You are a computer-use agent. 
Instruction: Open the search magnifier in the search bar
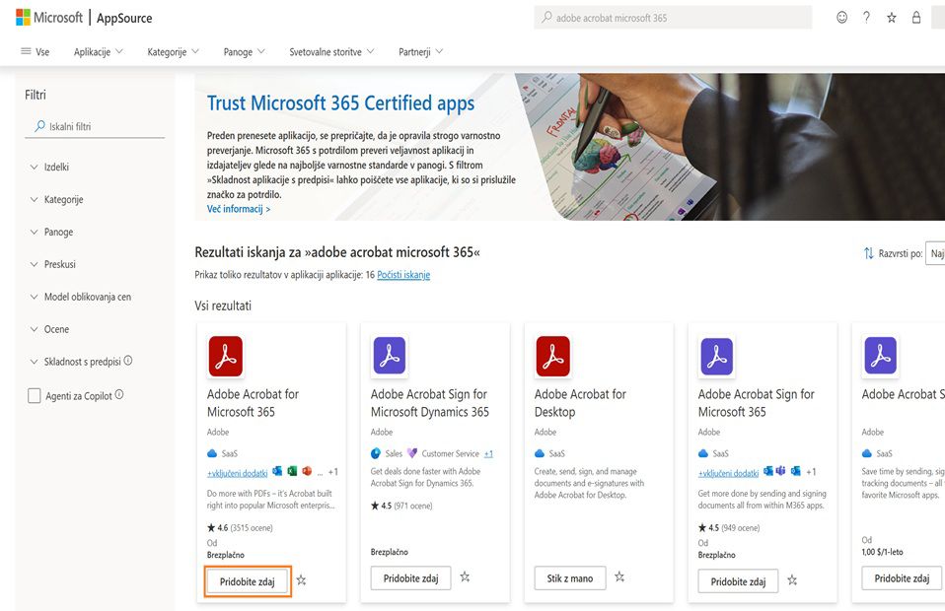pyautogui.click(x=545, y=17)
